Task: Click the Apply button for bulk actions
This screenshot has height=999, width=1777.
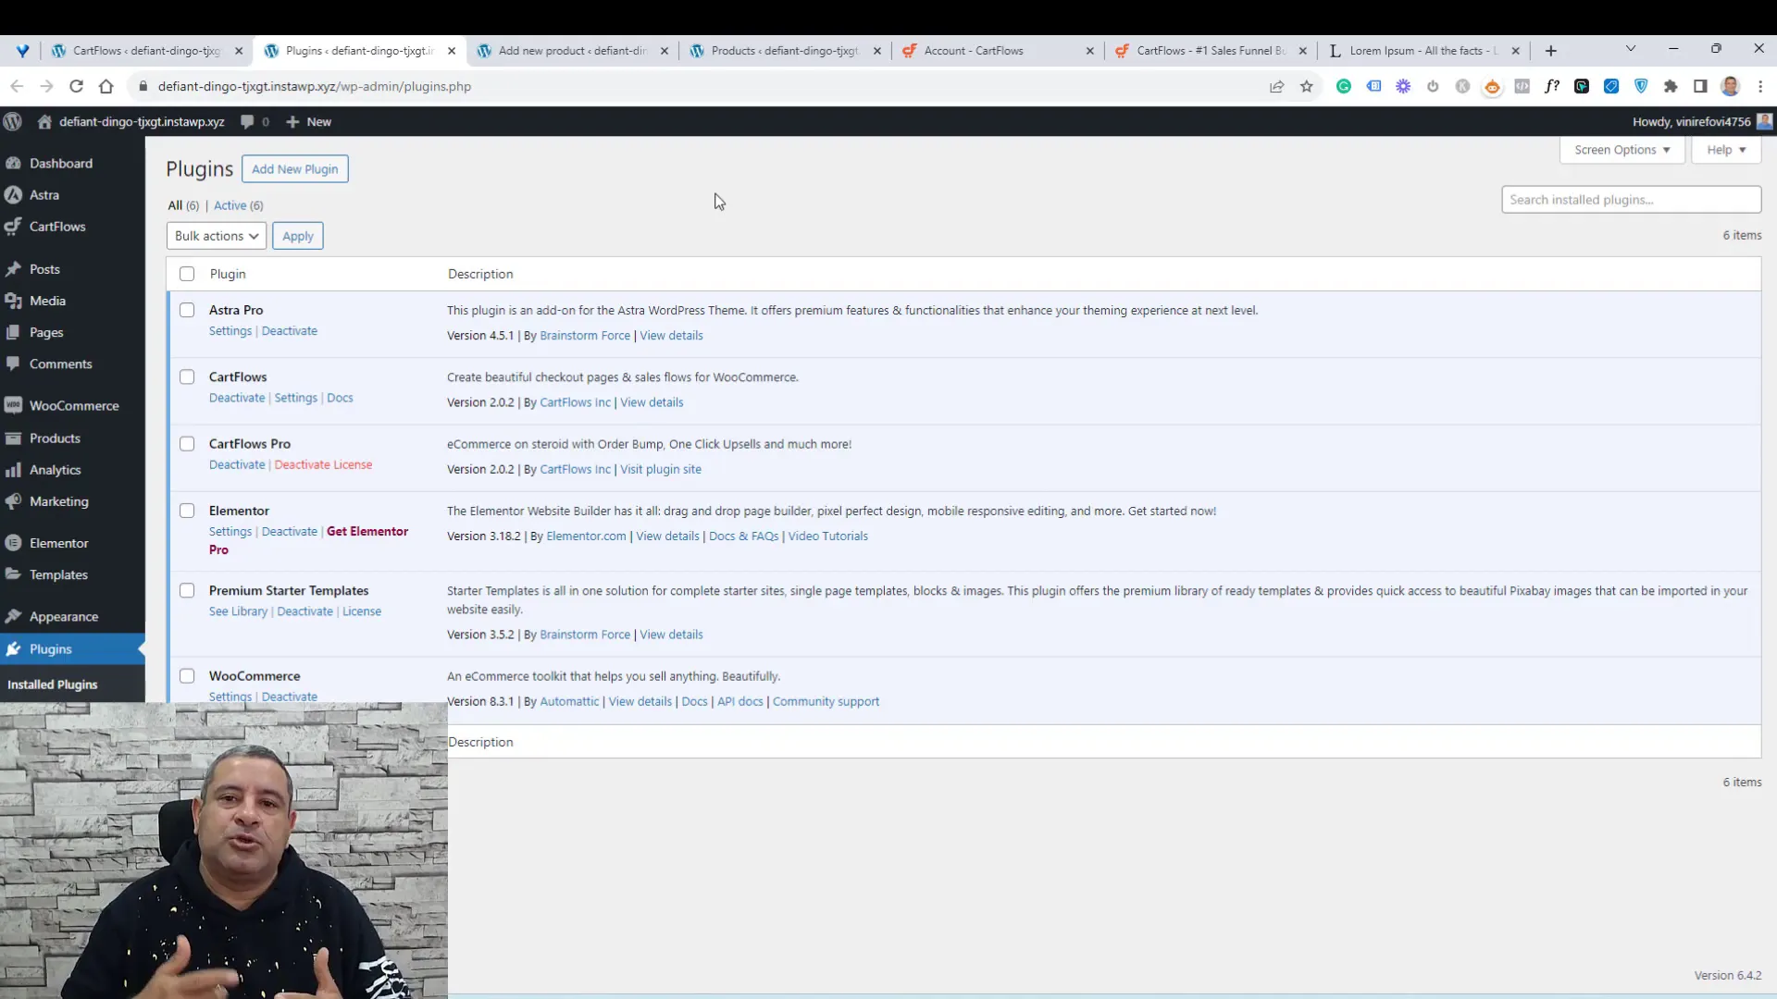Action: tap(298, 236)
